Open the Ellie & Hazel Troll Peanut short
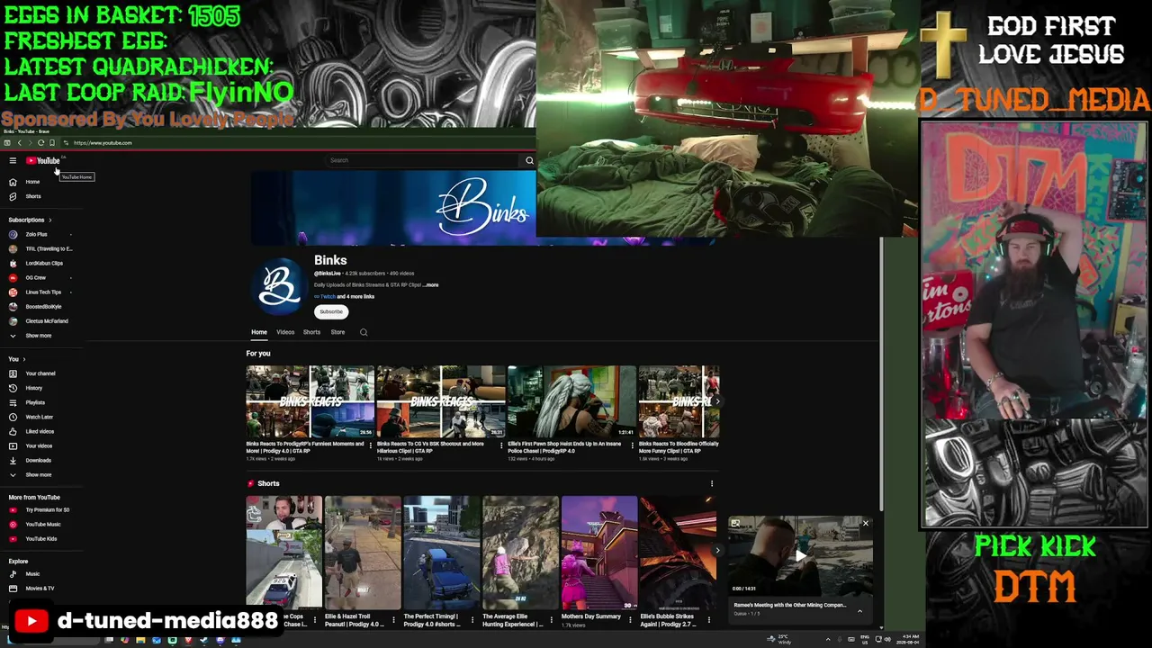 [x=363, y=552]
